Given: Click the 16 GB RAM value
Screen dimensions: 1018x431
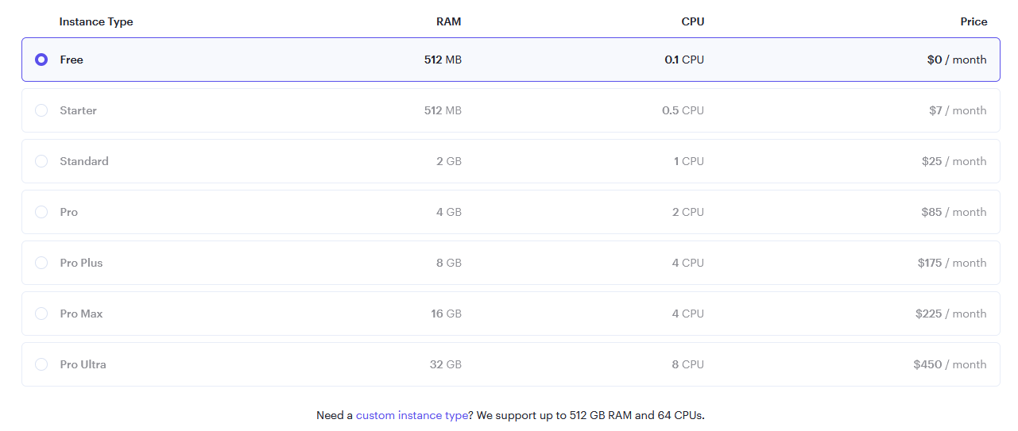Looking at the screenshot, I should click(x=446, y=314).
